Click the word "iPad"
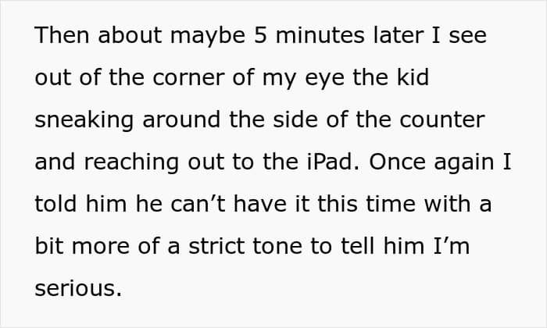This screenshot has height=328, width=547. click(x=330, y=162)
